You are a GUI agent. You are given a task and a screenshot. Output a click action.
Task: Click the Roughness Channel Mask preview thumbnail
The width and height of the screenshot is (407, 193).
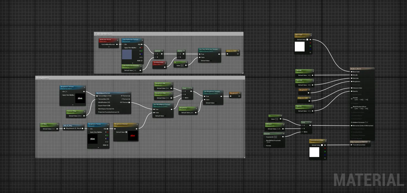[x=133, y=135]
